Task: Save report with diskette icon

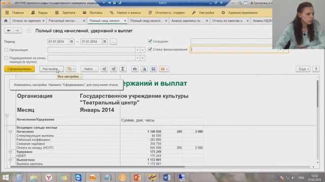Action: tap(153, 69)
